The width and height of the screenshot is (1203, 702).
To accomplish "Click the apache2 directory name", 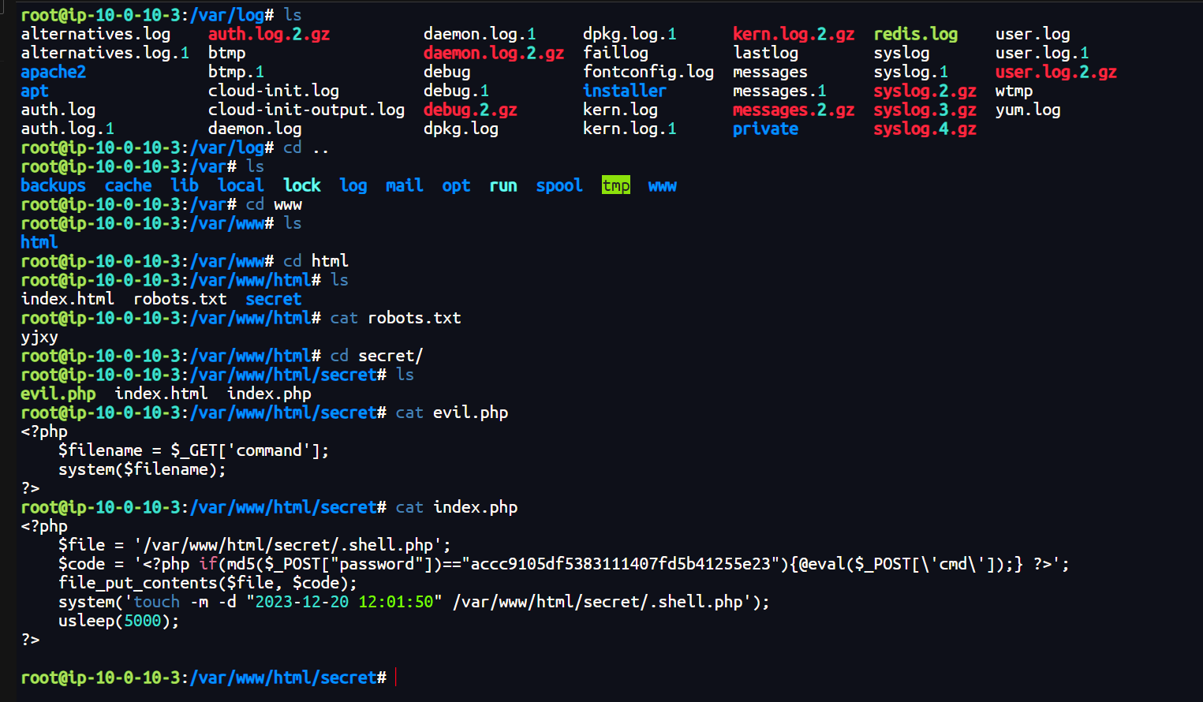I will 54,72.
